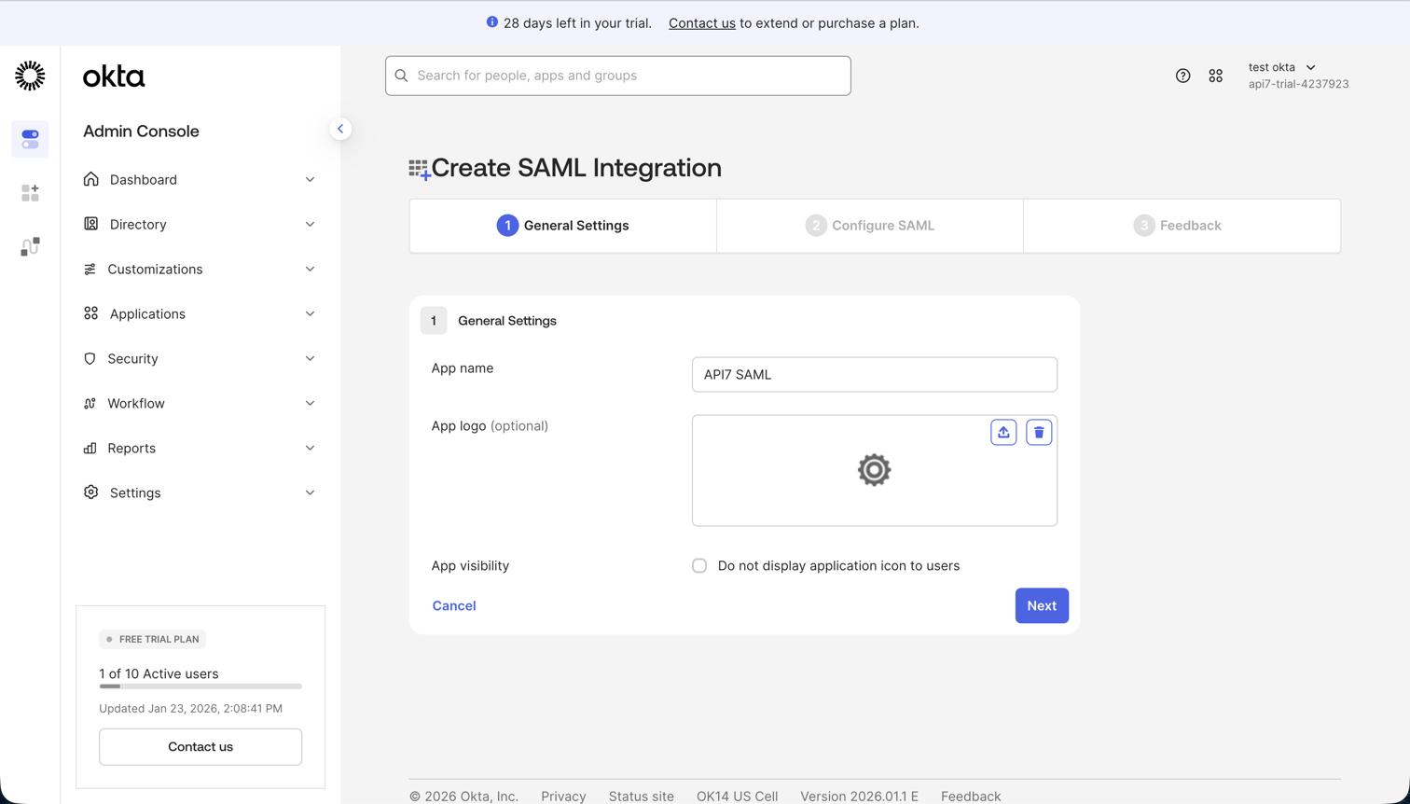This screenshot has height=804, width=1410.
Task: Open the help question-mark icon
Action: coord(1182,76)
